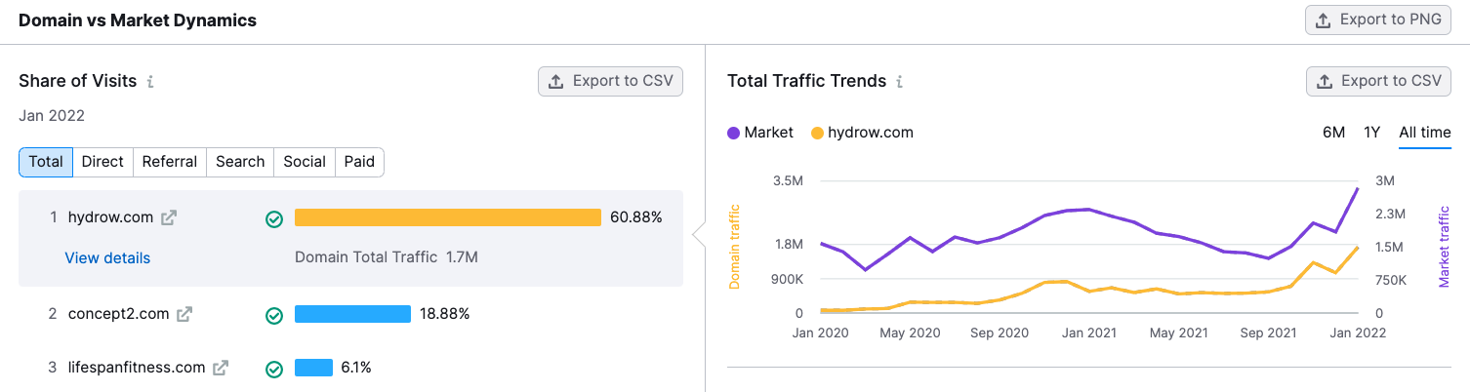Click the green check icon for lifespanfitness.com
This screenshot has width=1470, height=392.
tap(274, 369)
